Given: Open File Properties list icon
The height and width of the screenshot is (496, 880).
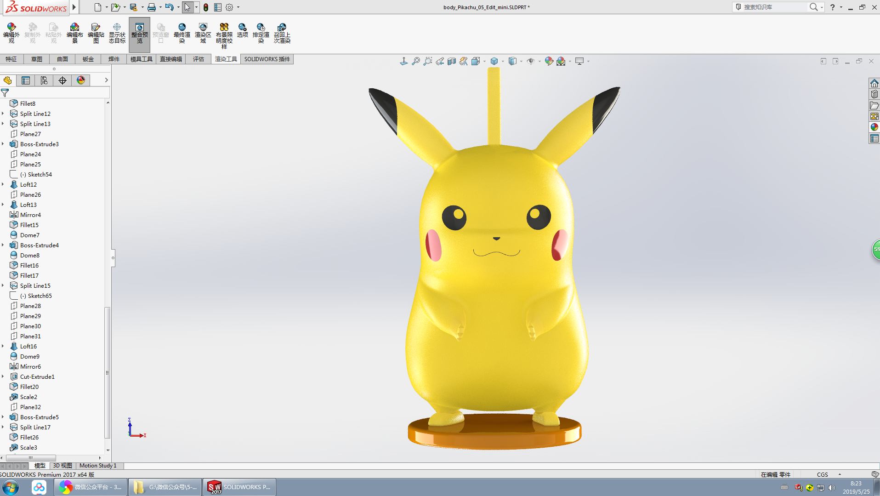Looking at the screenshot, I should (x=218, y=7).
